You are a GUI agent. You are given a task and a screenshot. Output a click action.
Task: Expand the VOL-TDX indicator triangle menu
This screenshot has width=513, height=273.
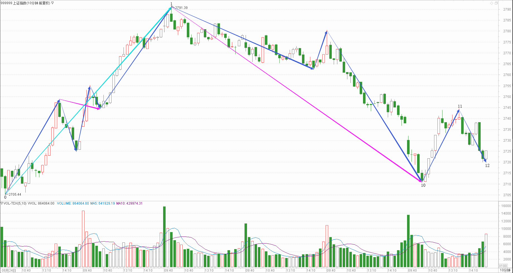pyautogui.click(x=2, y=203)
